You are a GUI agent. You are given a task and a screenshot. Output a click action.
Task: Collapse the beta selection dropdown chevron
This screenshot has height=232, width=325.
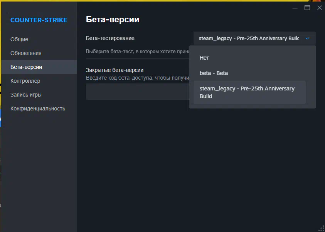pos(307,38)
